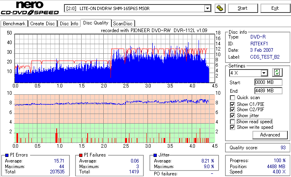Switch to the ScanDisc tab

click(x=123, y=24)
